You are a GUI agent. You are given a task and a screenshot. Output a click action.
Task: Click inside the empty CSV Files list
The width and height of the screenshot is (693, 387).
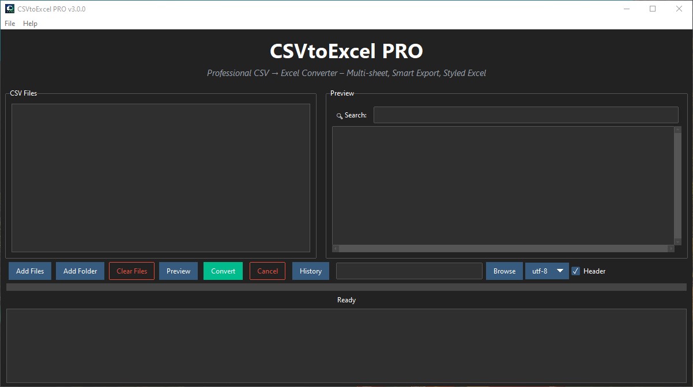(x=160, y=177)
